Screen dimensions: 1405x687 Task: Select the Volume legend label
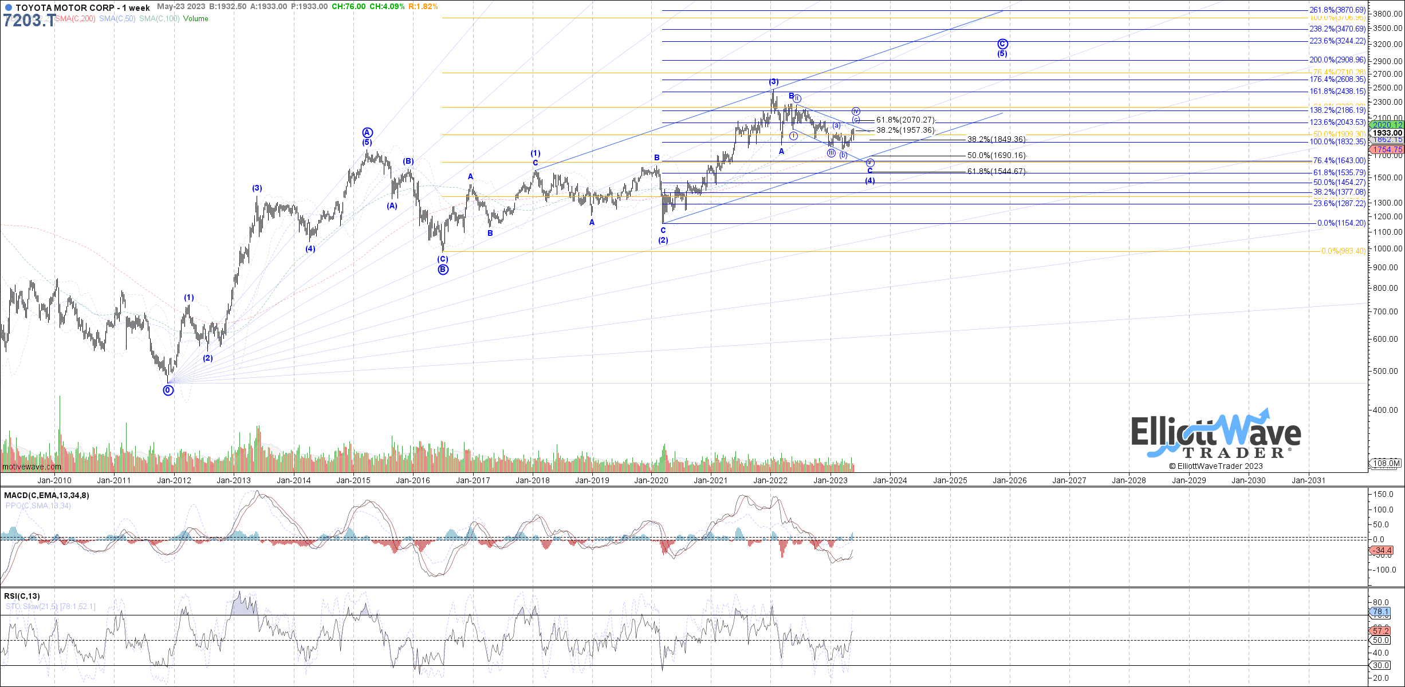(196, 19)
